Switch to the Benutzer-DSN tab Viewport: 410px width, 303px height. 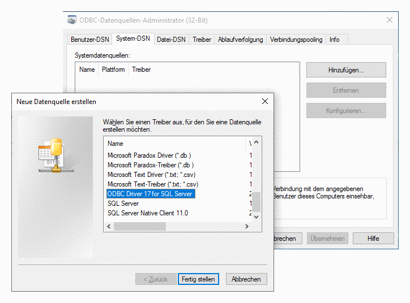[89, 40]
